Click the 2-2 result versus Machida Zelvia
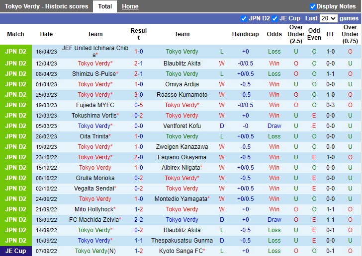 pyautogui.click(x=139, y=220)
